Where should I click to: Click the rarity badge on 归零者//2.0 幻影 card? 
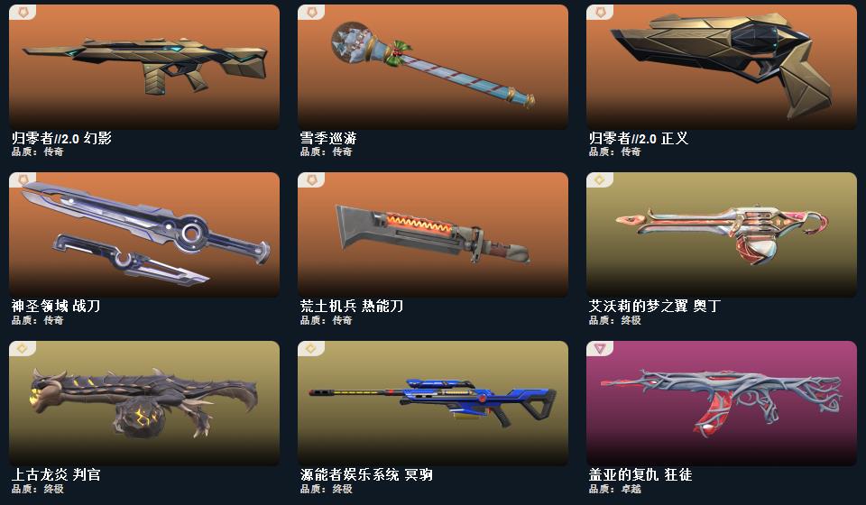point(23,12)
